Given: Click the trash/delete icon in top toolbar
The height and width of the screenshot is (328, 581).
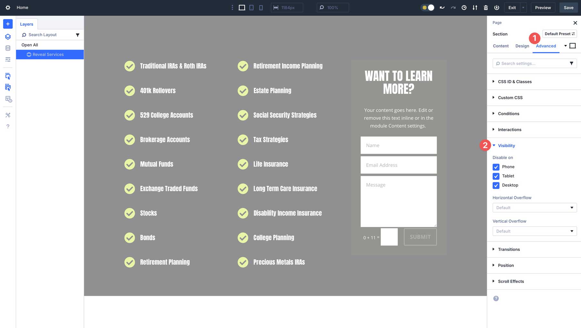Looking at the screenshot, I should [x=486, y=7].
